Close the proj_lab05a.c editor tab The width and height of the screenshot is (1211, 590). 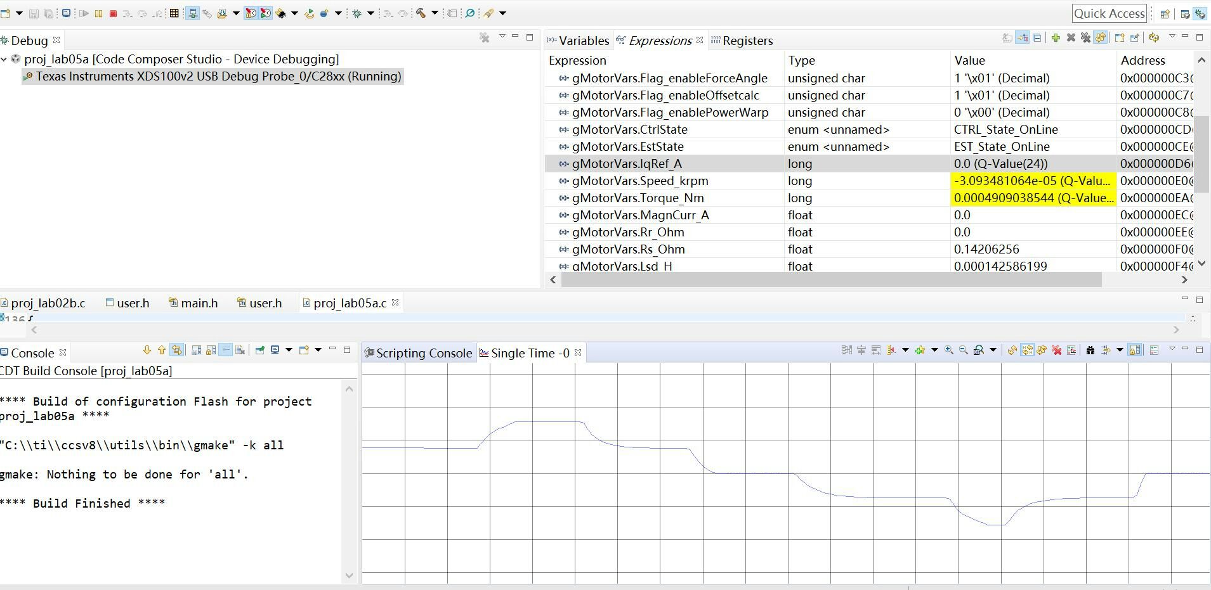click(x=395, y=302)
